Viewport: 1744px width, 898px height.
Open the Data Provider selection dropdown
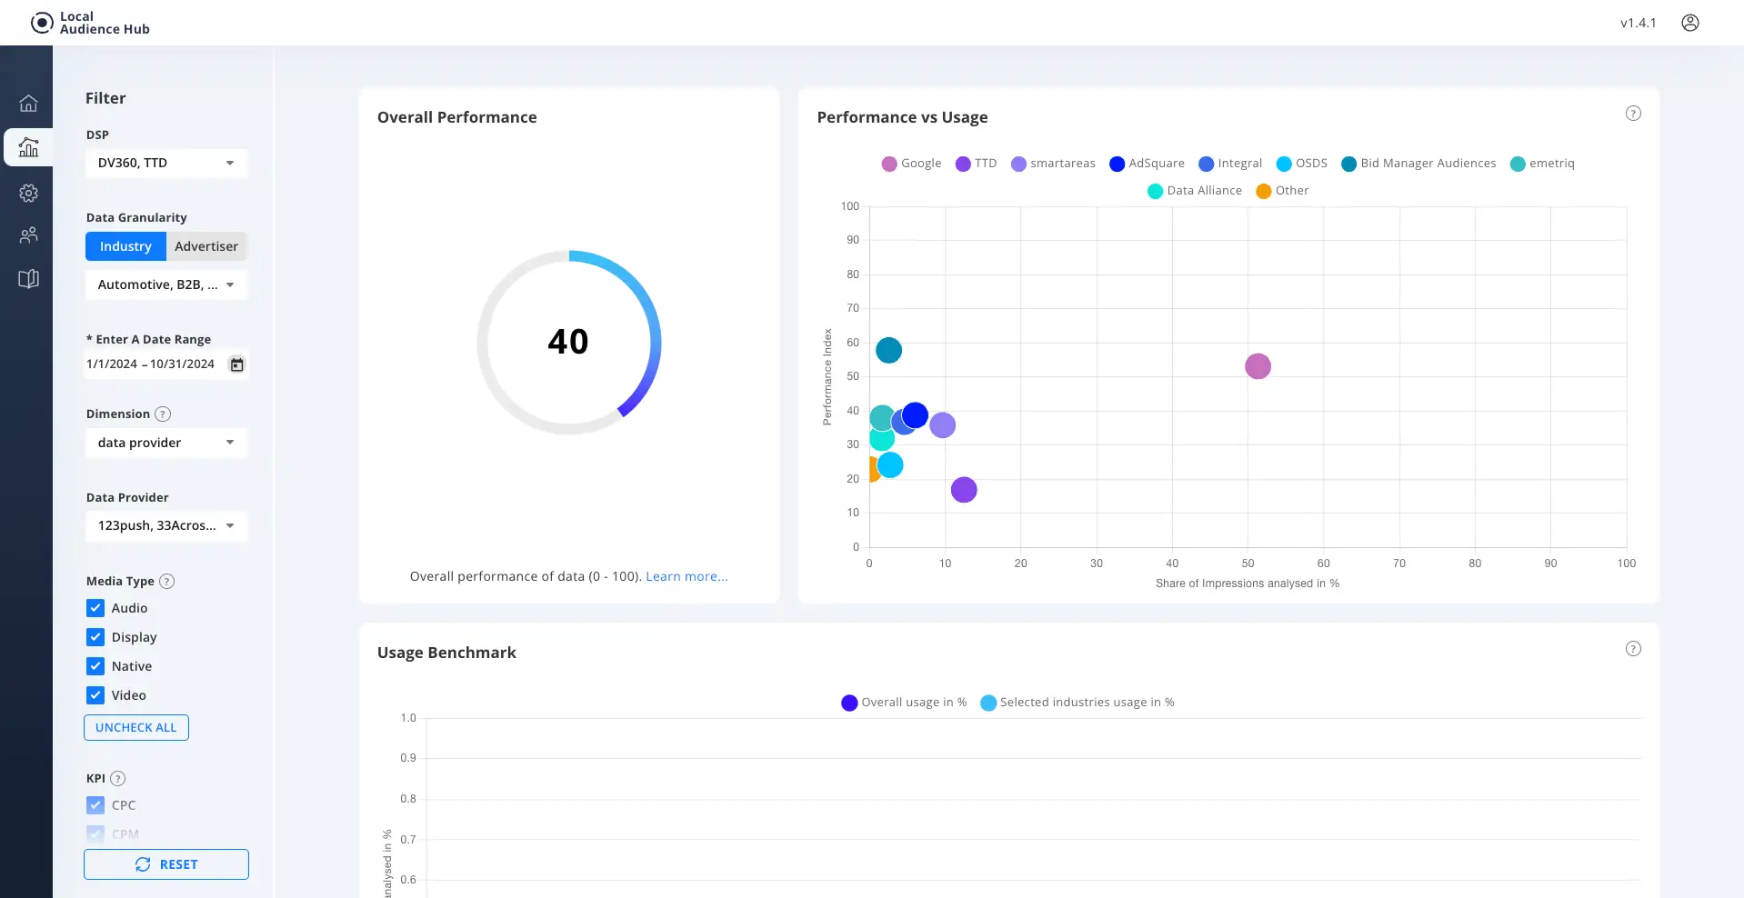point(166,525)
